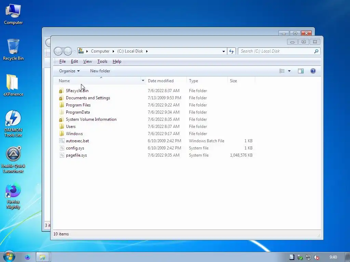Open the Edit menu
Screen dimensions: 350x262
(74, 61)
